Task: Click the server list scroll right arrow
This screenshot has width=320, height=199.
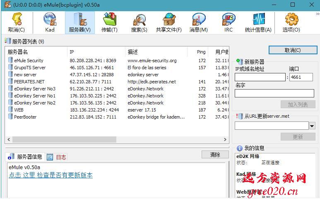Action: pos(225,139)
